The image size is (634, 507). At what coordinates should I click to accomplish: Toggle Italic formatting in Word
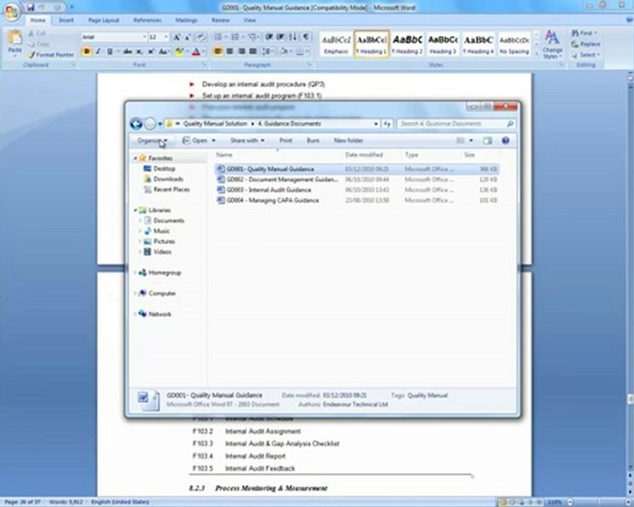(x=98, y=51)
